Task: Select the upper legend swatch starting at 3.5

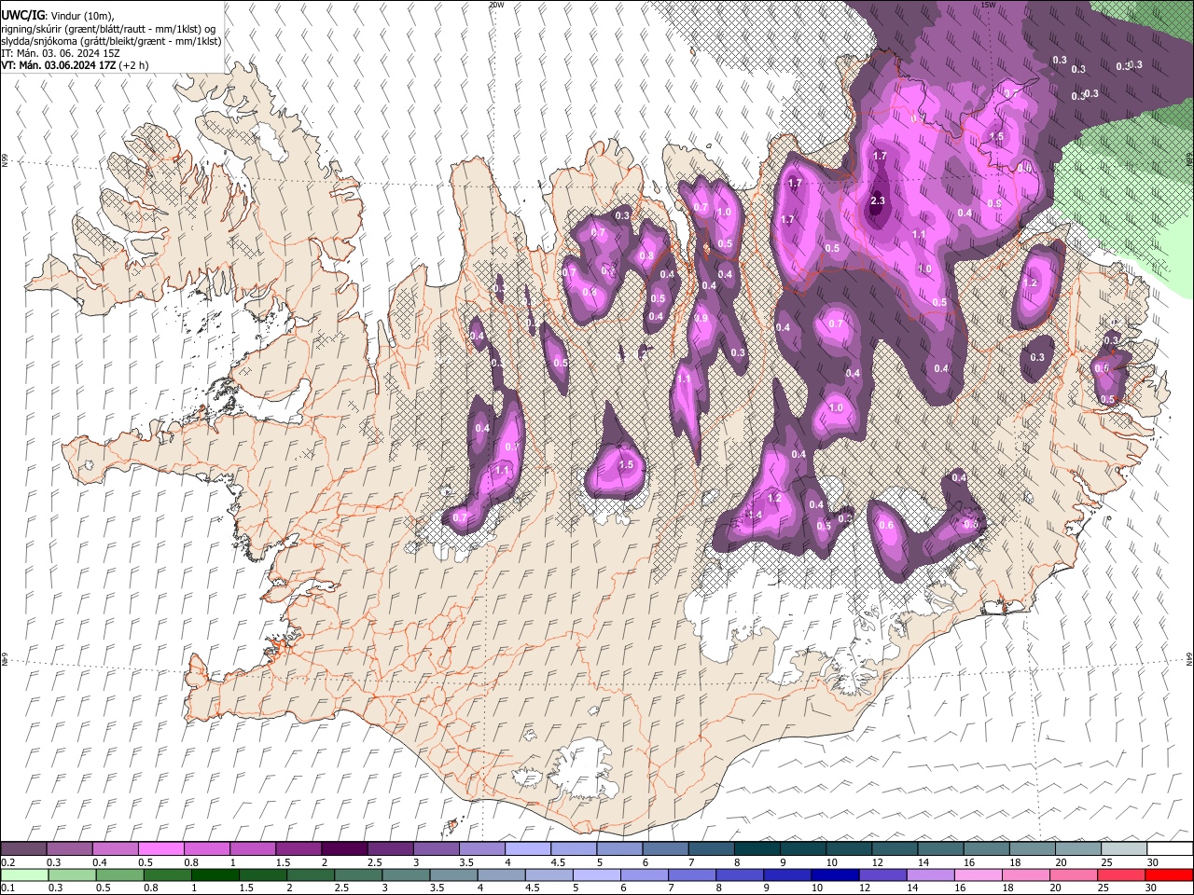Action: (481, 848)
